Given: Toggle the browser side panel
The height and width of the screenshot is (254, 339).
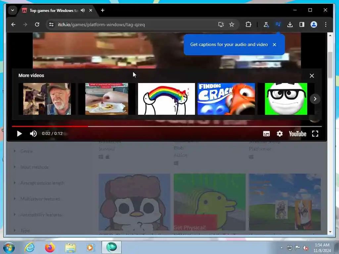Looking at the screenshot, I should (x=302, y=24).
